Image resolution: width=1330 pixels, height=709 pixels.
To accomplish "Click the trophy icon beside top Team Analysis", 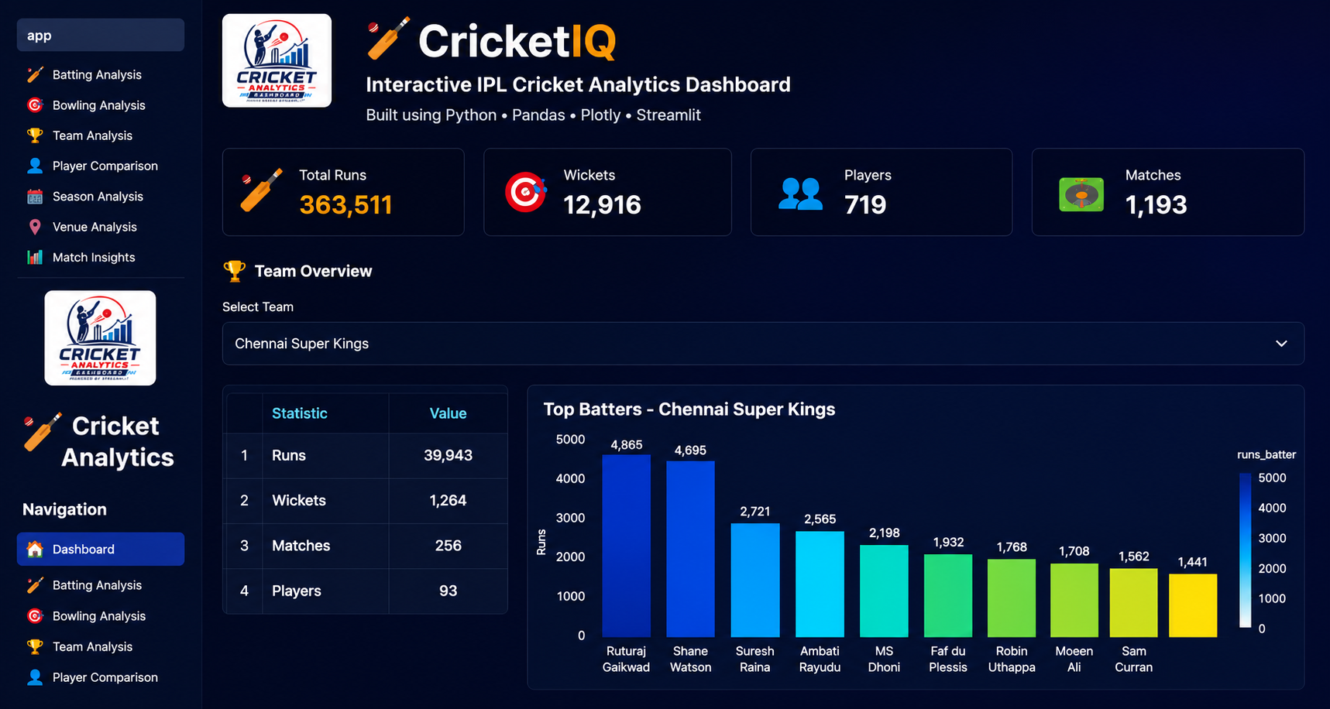I will click(35, 135).
